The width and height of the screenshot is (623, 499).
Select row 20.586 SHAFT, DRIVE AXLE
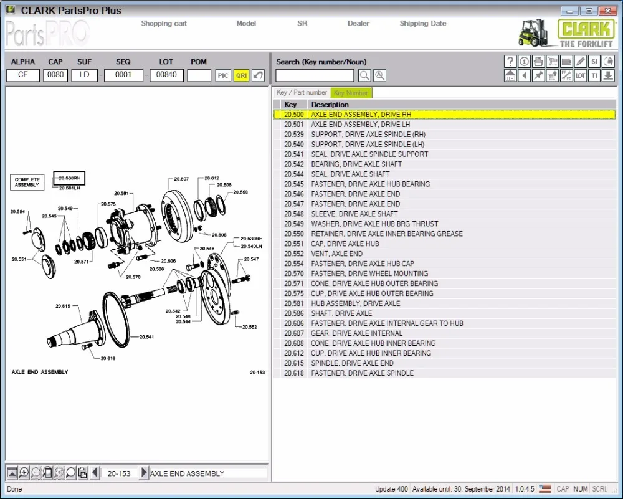(341, 313)
